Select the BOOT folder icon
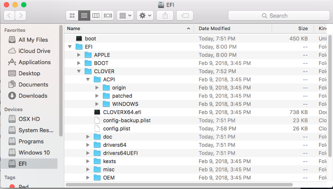Screen dimensions: 333x189 click(88, 63)
